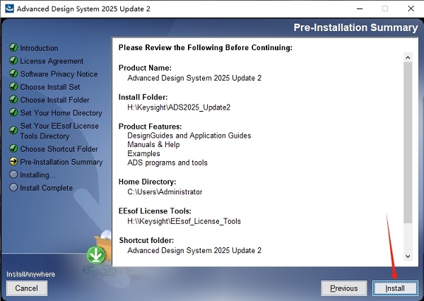424x301 pixels.
Task: Click the Software Privacy Notice step label
Action: pos(59,74)
